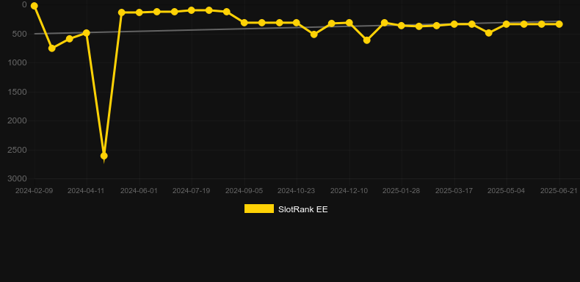Screen dimensions: 580x282
Task: Select the dip point just before 2025-05-04
Action: (x=489, y=33)
